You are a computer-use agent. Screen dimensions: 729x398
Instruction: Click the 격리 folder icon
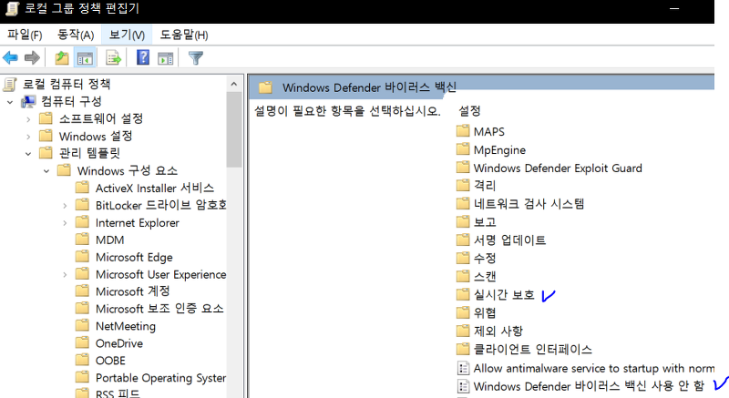[x=463, y=186]
